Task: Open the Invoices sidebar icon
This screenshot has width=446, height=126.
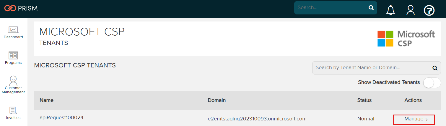Action: point(13,111)
